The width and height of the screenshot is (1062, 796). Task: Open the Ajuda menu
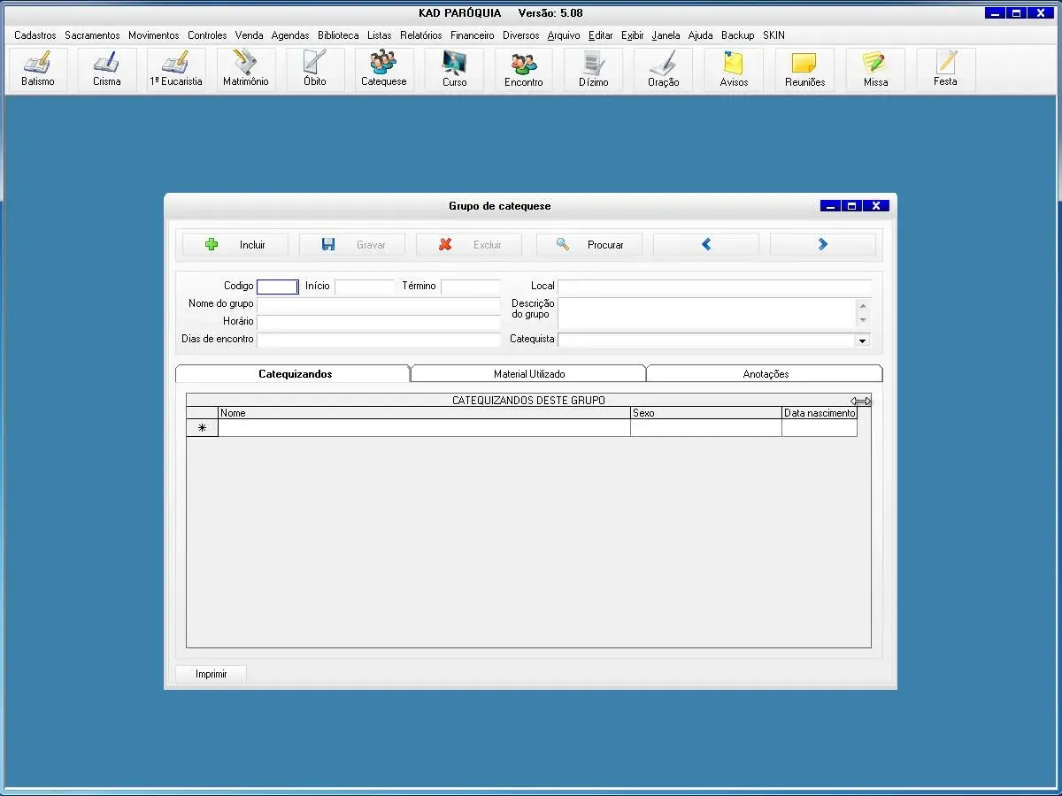click(x=701, y=35)
